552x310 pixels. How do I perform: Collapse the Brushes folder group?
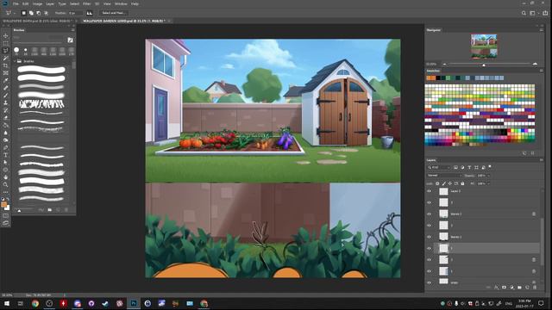click(15, 61)
